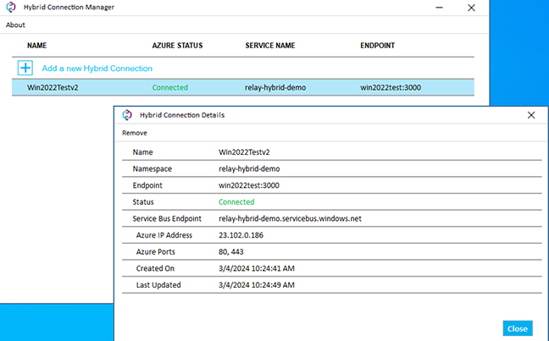
Task: Click the Namespace label in details
Action: point(152,168)
